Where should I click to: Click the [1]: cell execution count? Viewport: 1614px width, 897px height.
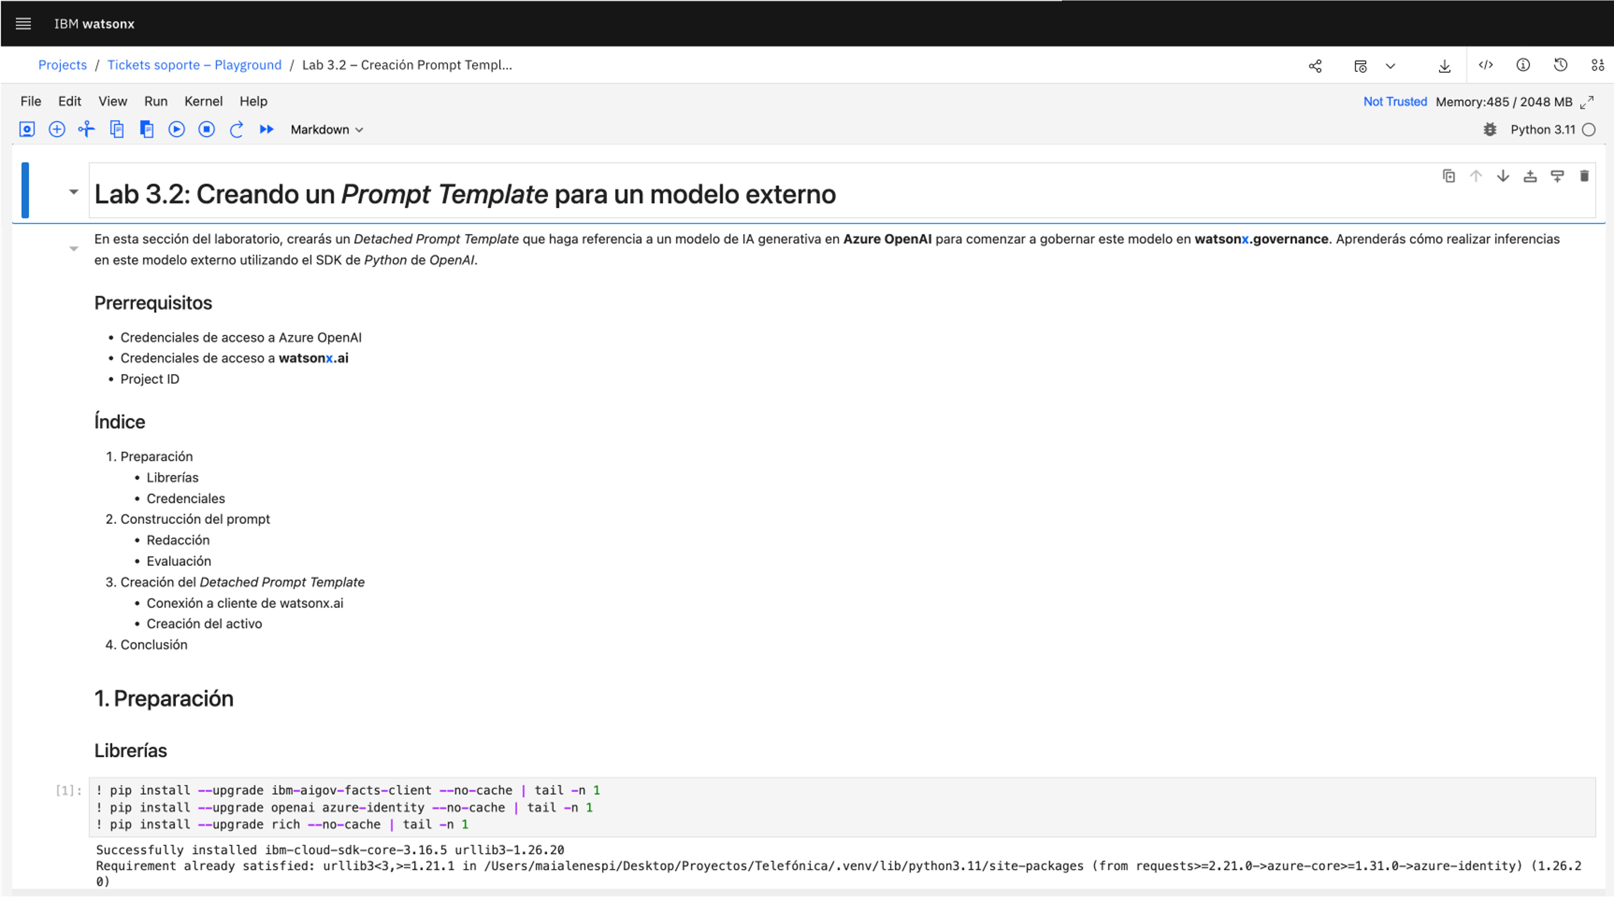coord(68,791)
